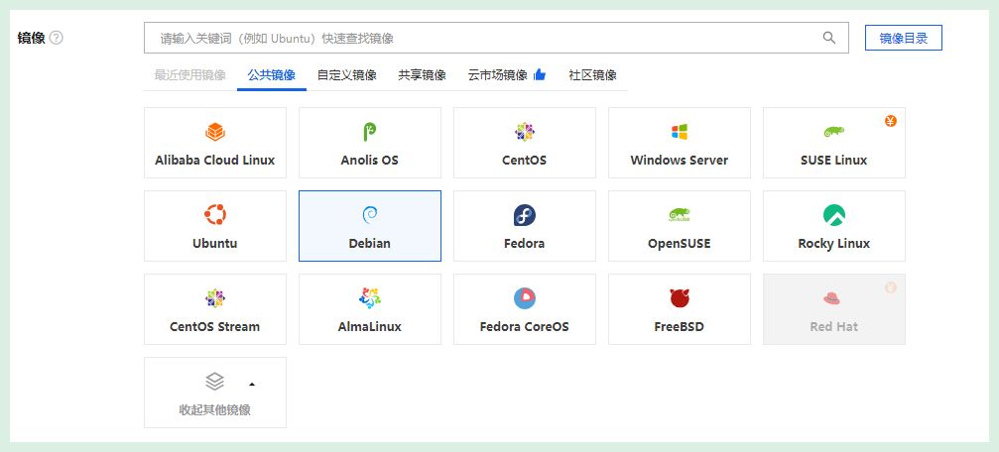The height and width of the screenshot is (452, 999).
Task: Click the image keyword search field
Action: (x=496, y=38)
